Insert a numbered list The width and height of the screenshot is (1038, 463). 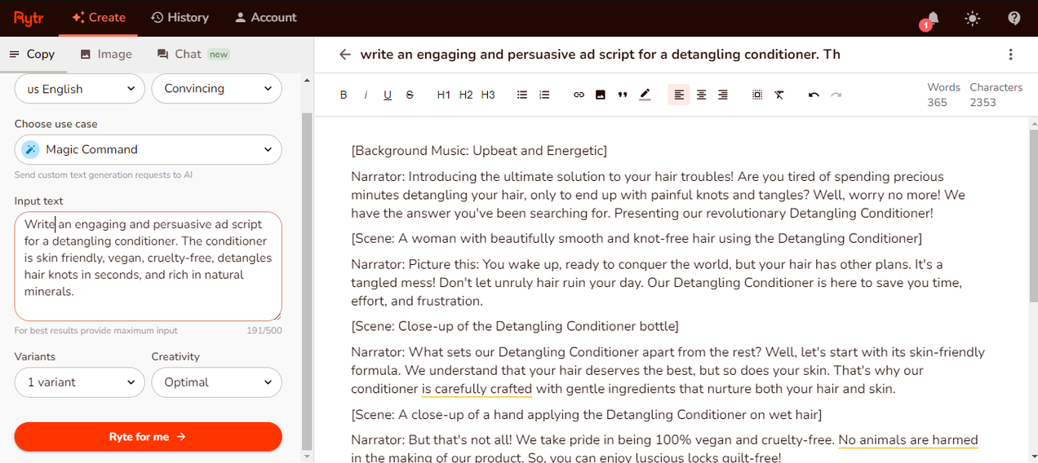[x=544, y=95]
